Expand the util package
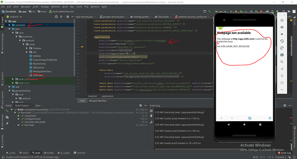The image size is (297, 159). coord(27,52)
